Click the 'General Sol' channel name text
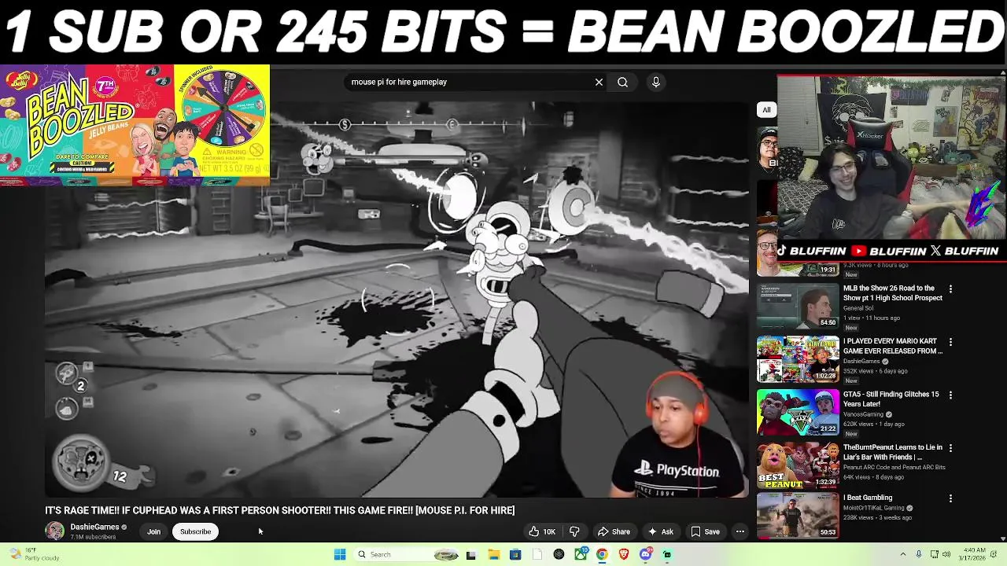1007x566 pixels. point(858,308)
